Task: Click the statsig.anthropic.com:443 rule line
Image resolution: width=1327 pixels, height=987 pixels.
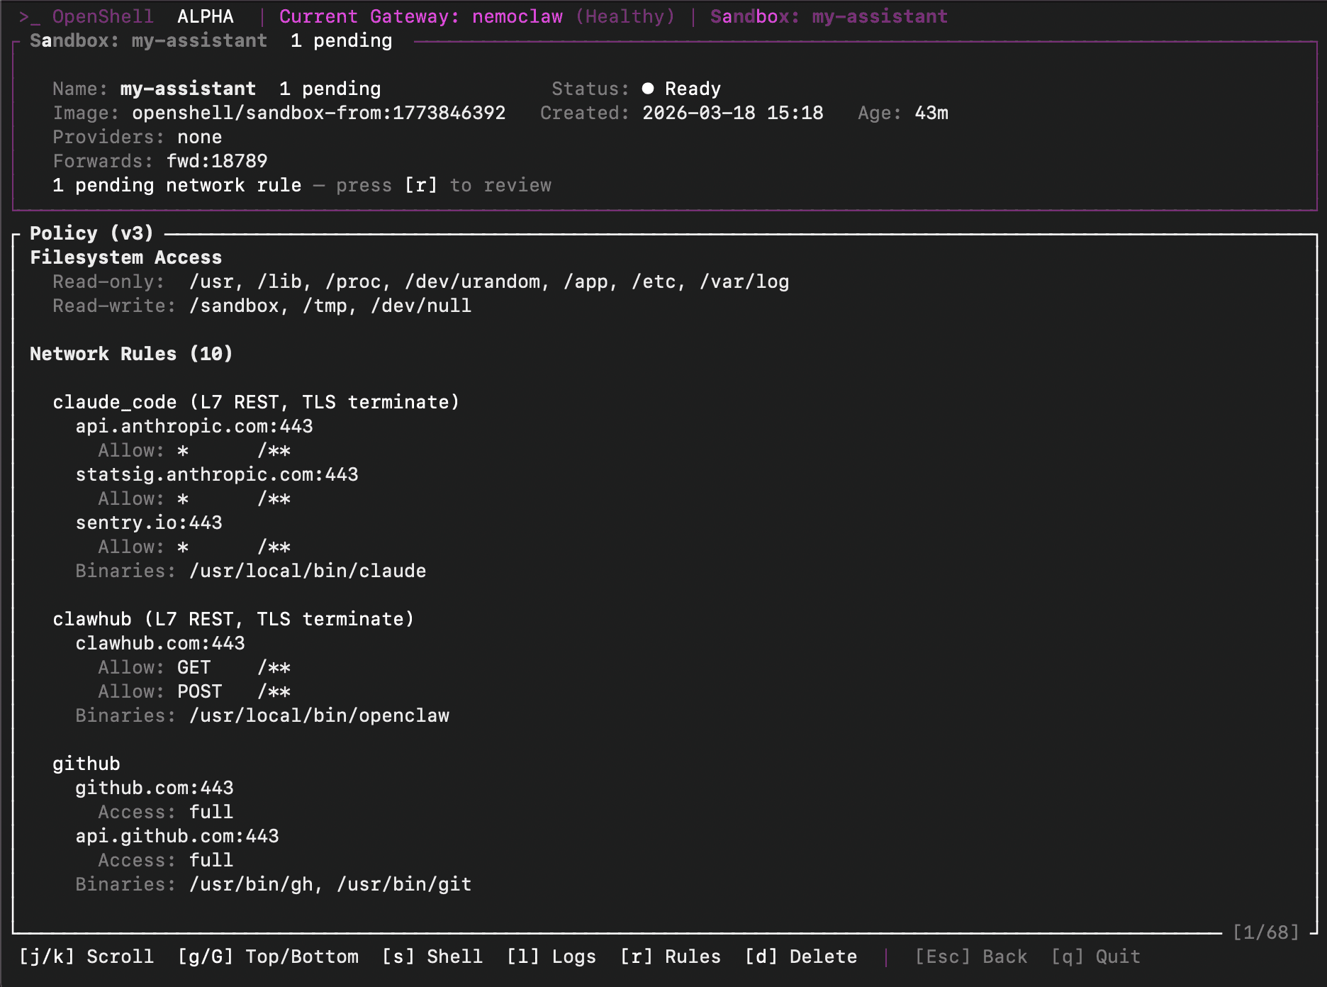Action: [217, 474]
